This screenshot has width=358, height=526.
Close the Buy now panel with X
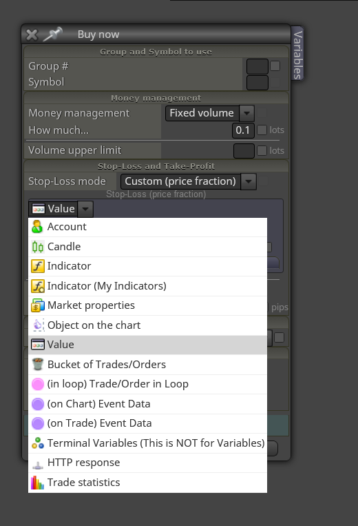pyautogui.click(x=32, y=34)
